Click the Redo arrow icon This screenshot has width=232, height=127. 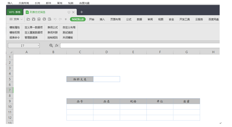click(60, 19)
